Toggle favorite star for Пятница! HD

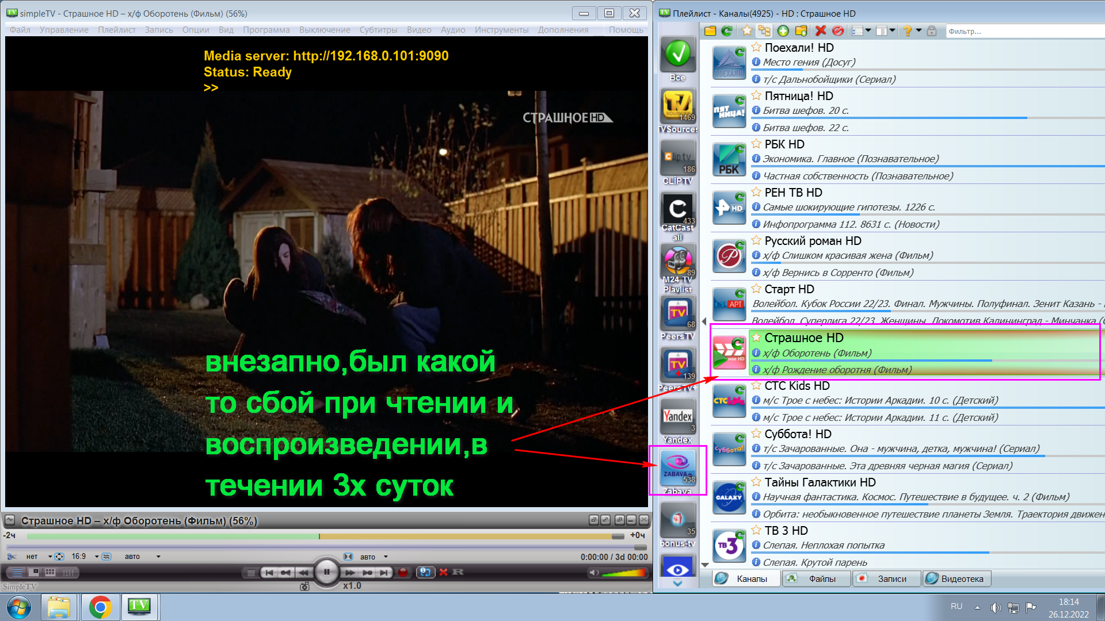tap(756, 95)
